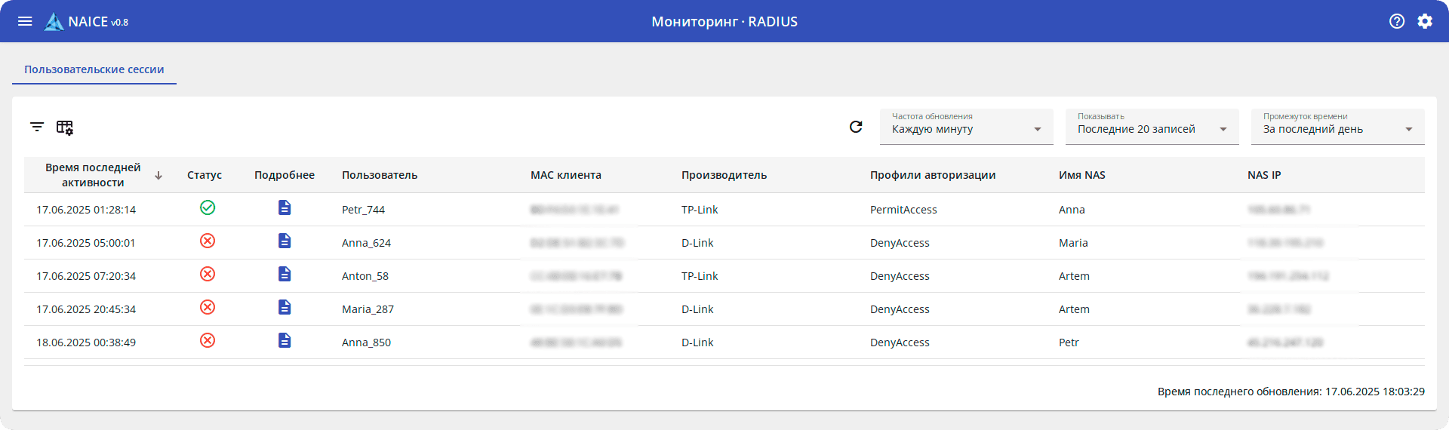Open the Показывать records dropdown
1449x430 pixels.
click(1152, 127)
